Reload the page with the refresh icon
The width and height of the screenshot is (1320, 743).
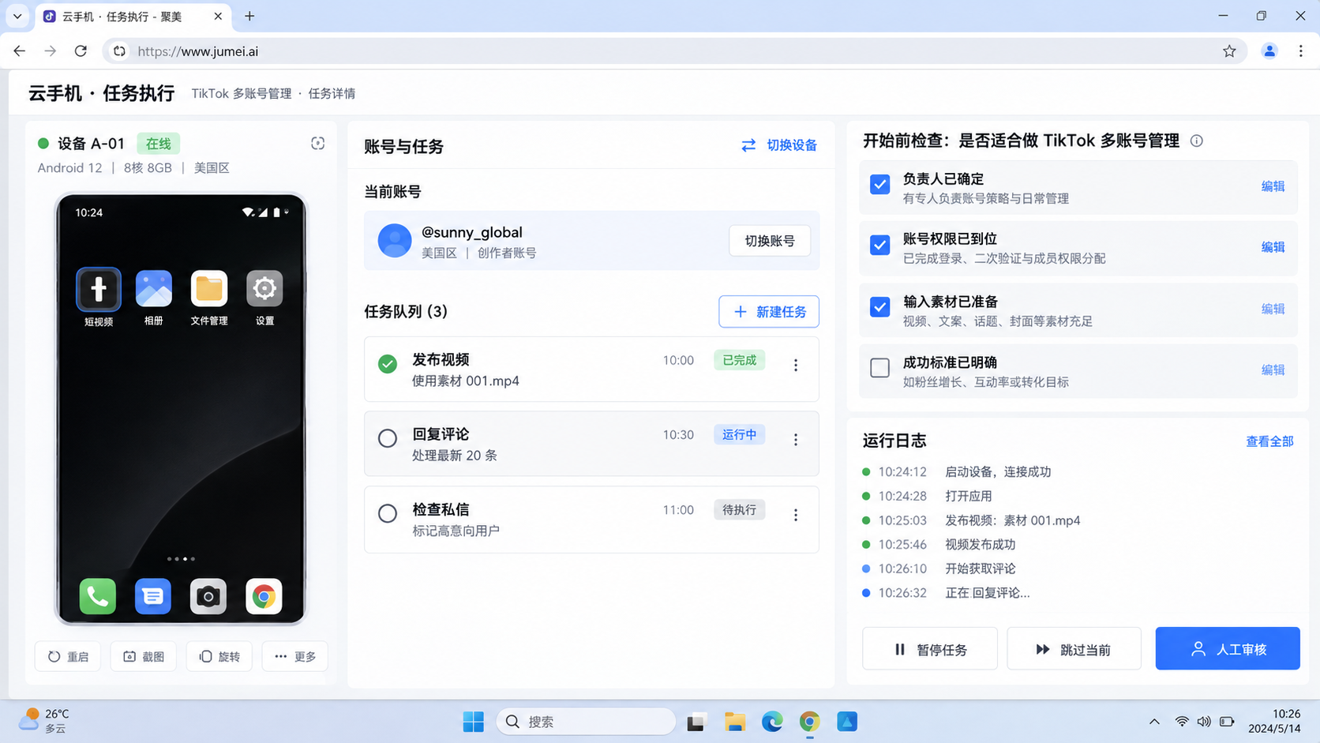81,51
